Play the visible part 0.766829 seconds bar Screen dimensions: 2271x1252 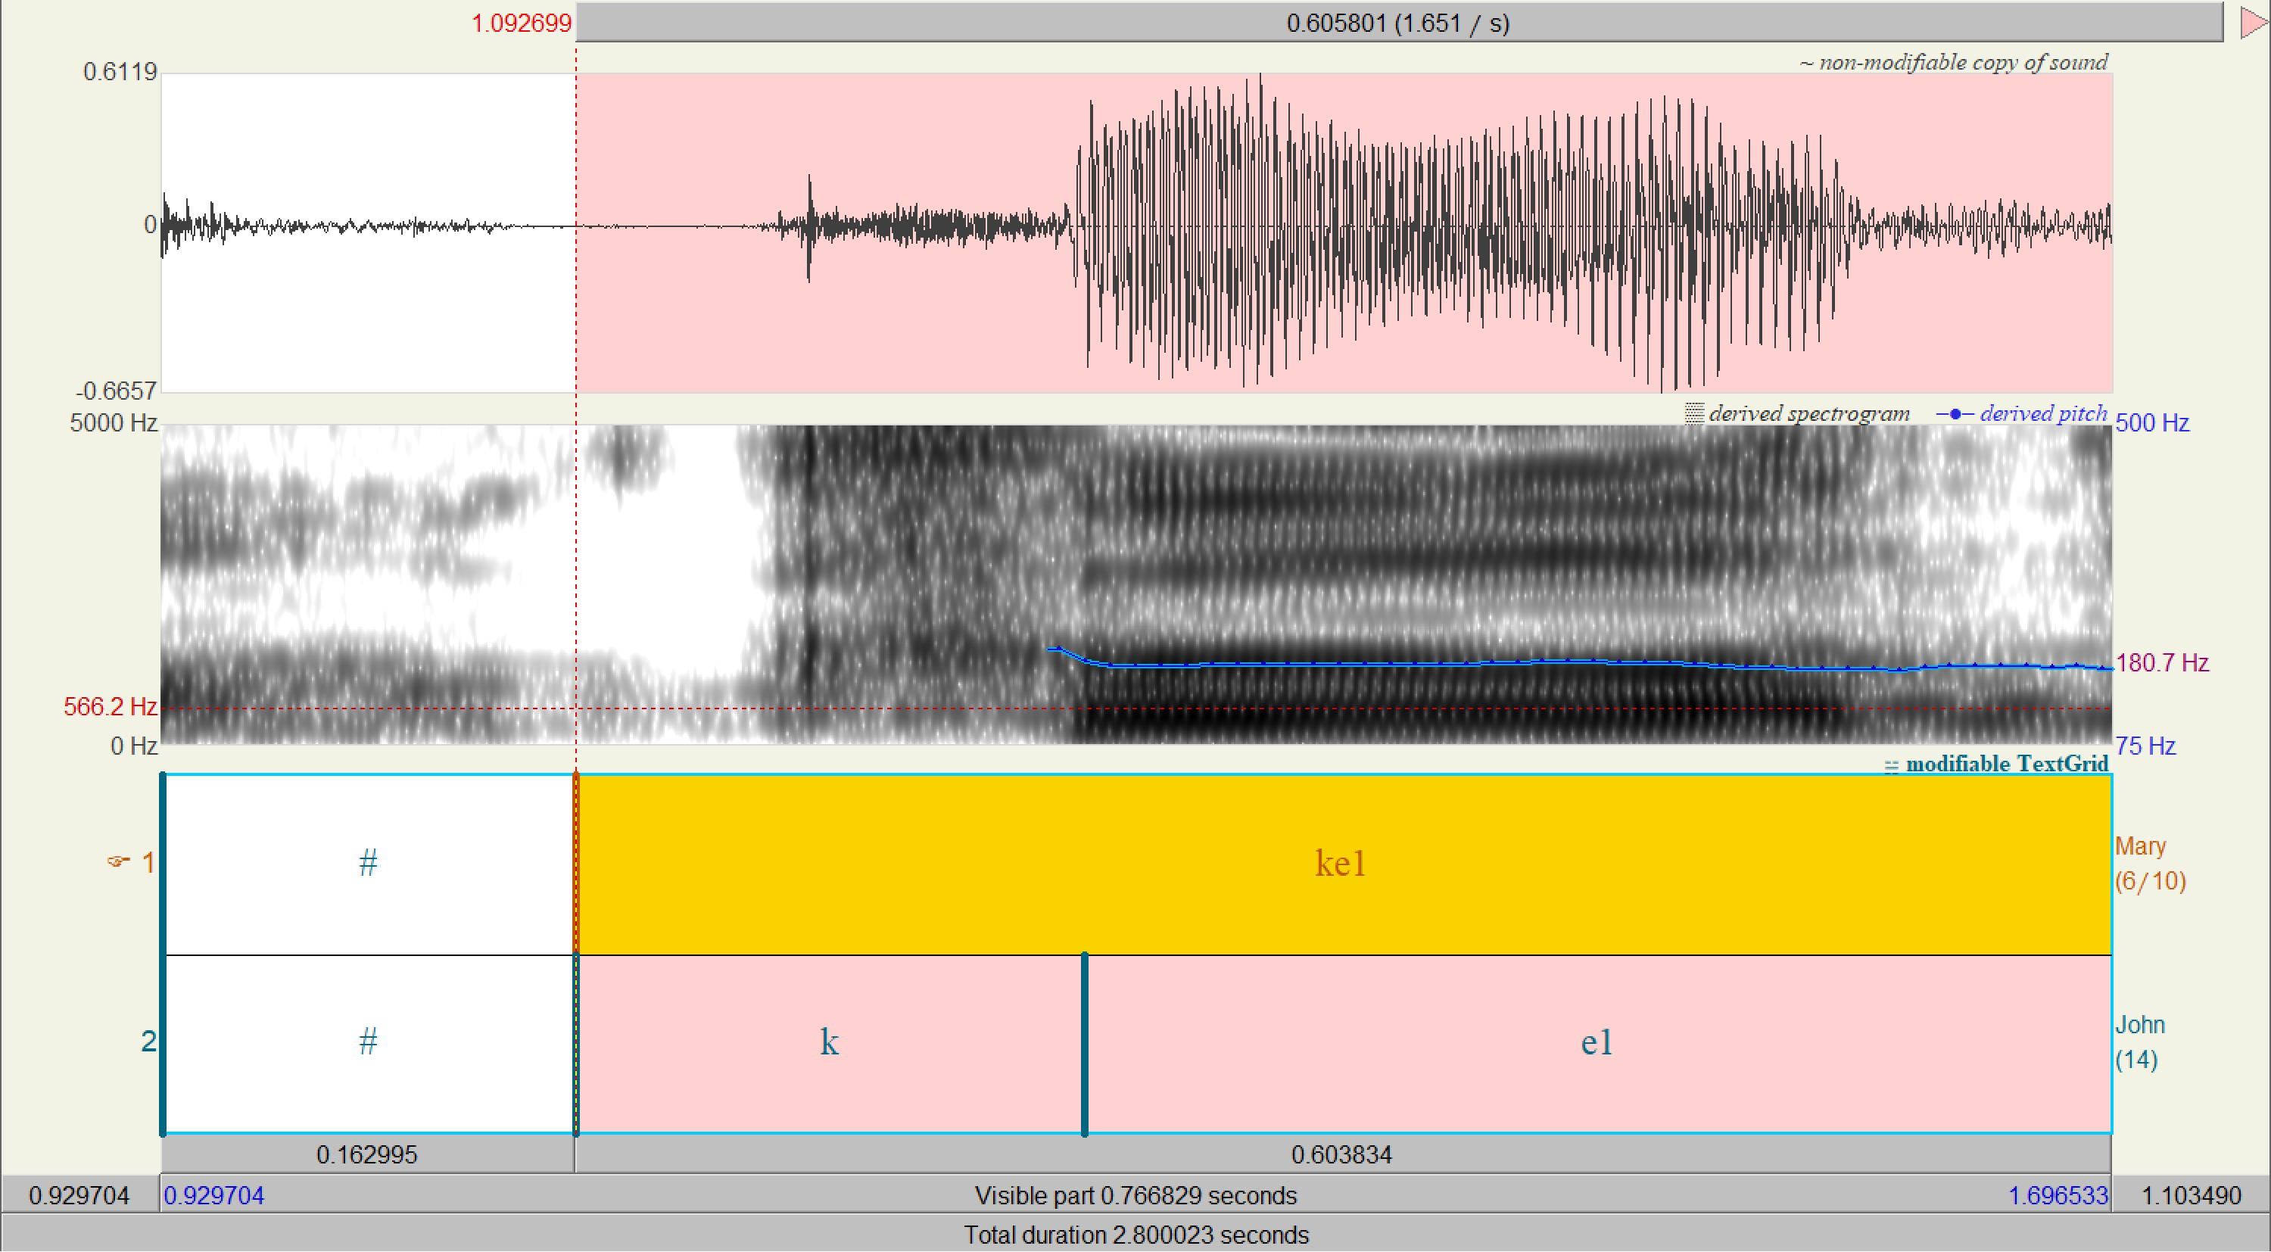[x=1135, y=1195]
